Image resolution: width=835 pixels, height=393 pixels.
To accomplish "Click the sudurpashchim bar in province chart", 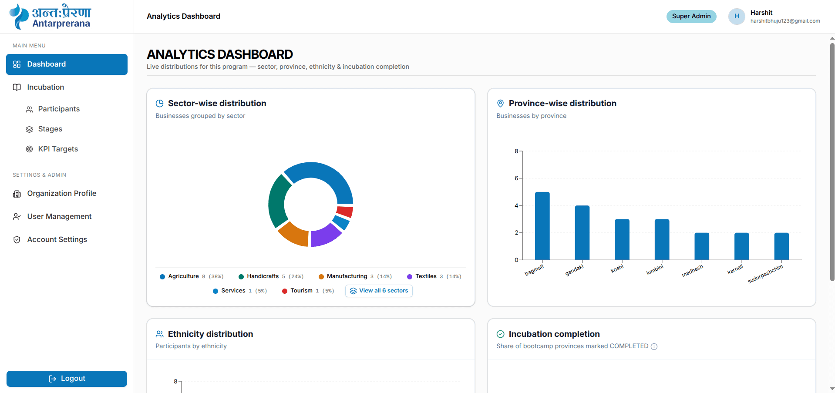I will [x=781, y=246].
